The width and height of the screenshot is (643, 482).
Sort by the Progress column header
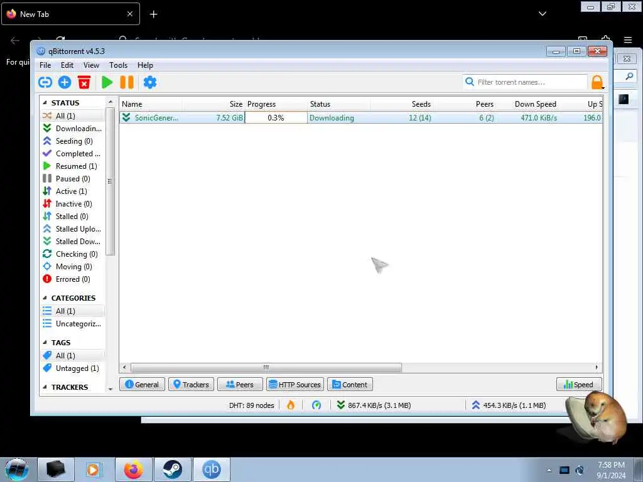click(276, 104)
